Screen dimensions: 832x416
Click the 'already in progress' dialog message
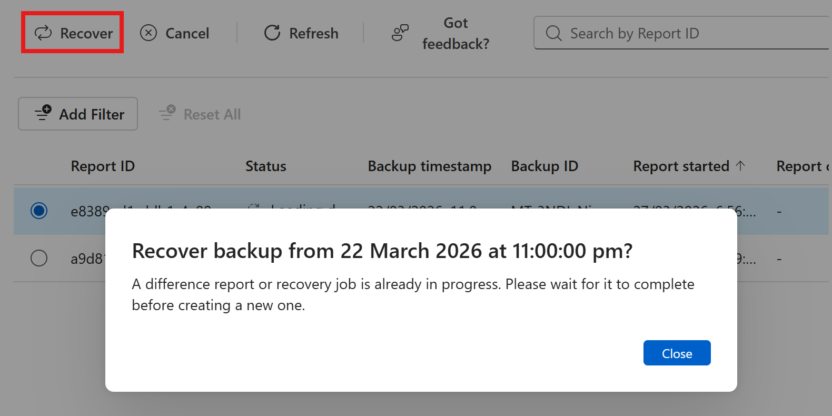tap(413, 295)
